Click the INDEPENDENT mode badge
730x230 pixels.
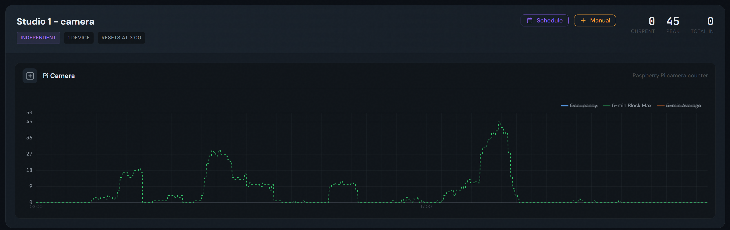coord(38,38)
